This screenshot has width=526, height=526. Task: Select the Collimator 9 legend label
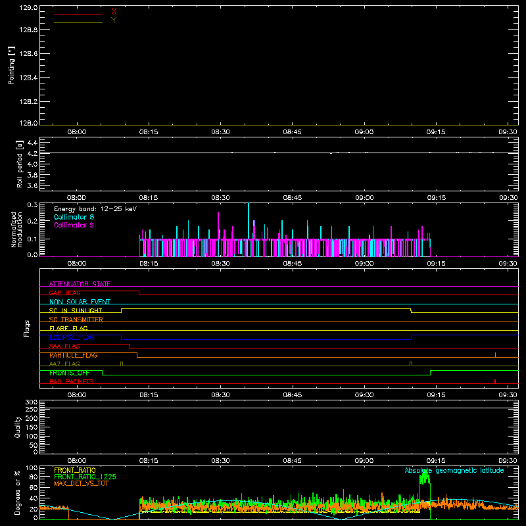point(74,225)
